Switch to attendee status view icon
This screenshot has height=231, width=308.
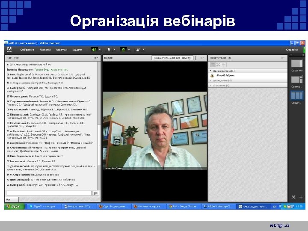pyautogui.click(x=224, y=65)
